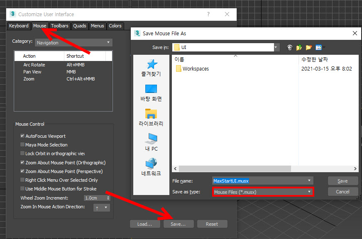Viewport: 362px width, 239px height.
Task: Open 네트워크 network in places bar
Action: [x=151, y=167]
